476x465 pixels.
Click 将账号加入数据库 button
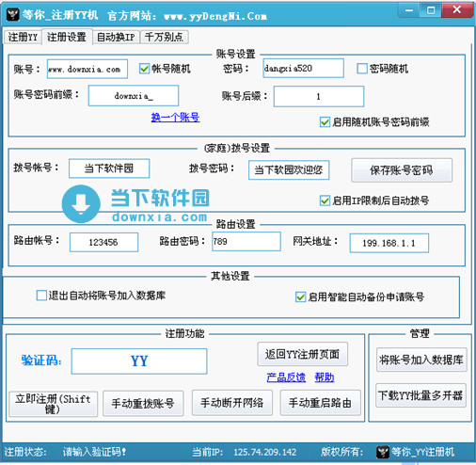pos(421,360)
